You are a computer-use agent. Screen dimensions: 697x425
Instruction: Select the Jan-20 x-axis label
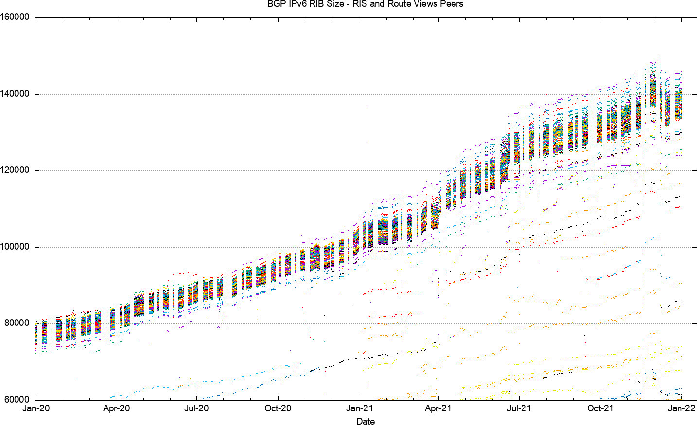click(x=36, y=408)
